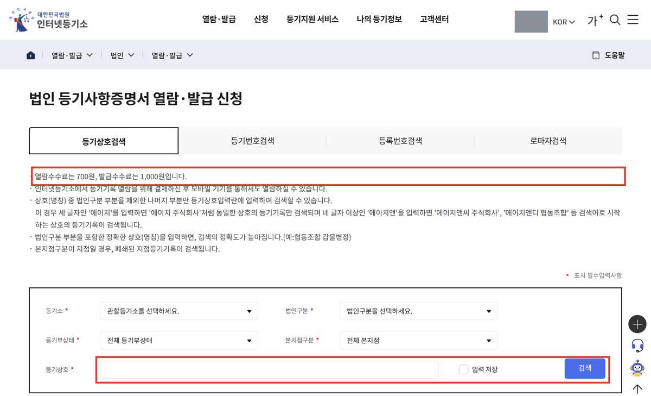Click the 본지점구분 field label
Screen dimensions: 651x396
[x=299, y=341]
